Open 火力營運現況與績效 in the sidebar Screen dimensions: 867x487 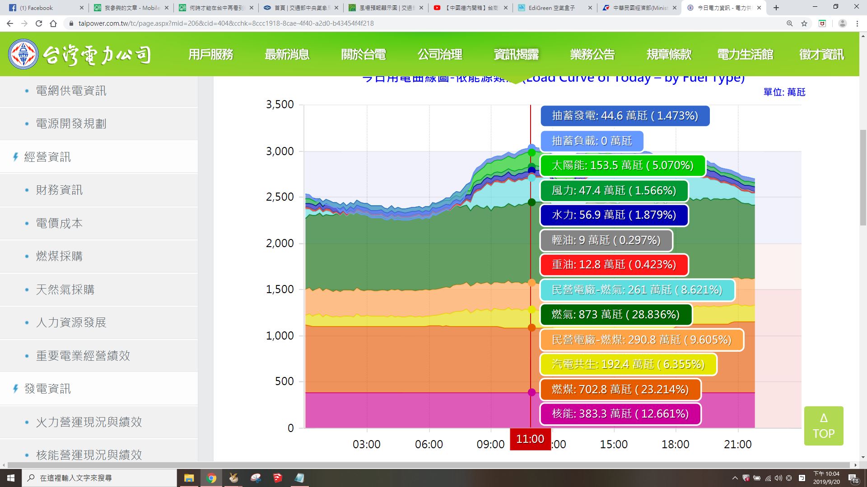pos(99,422)
